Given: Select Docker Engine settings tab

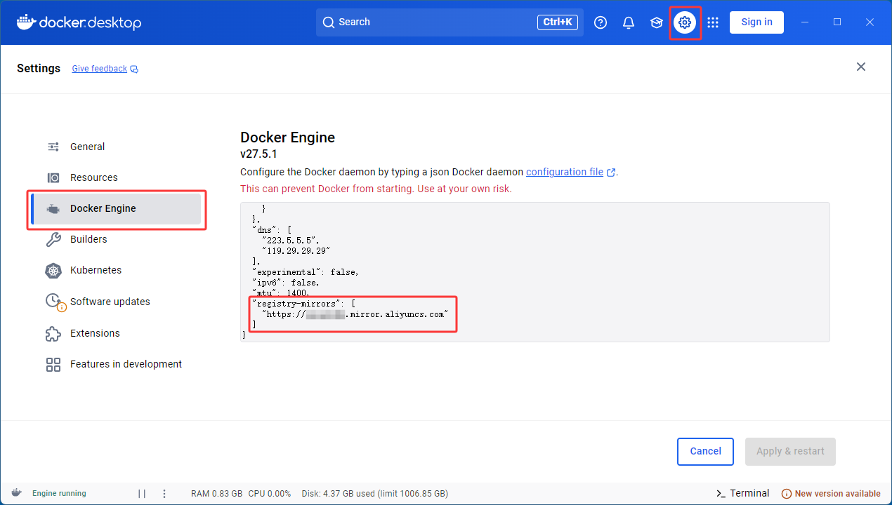Looking at the screenshot, I should (x=117, y=208).
